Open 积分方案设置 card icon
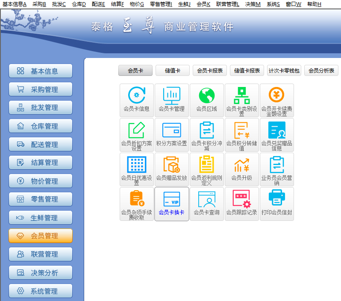 coord(171,130)
